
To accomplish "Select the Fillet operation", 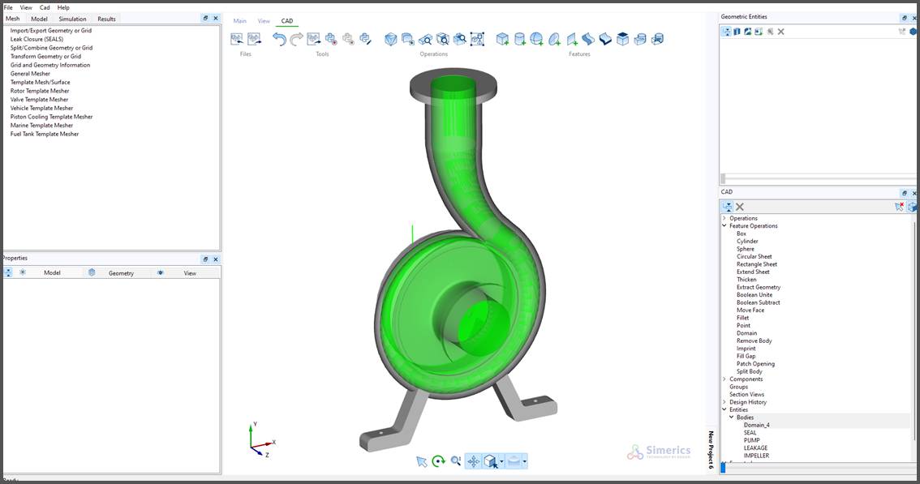I will click(743, 318).
